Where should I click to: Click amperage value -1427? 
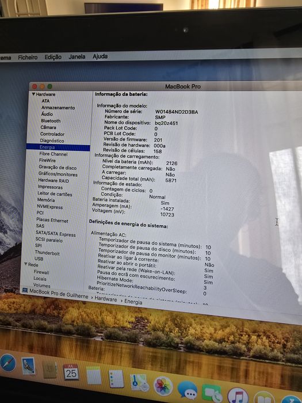(167, 209)
